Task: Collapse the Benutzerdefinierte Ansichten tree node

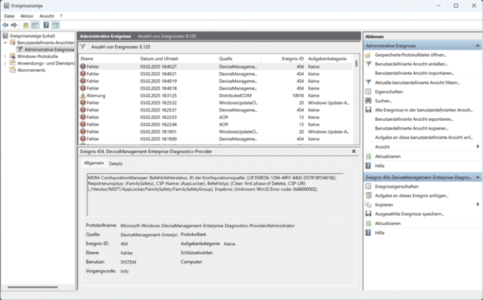Action: [x=5, y=43]
